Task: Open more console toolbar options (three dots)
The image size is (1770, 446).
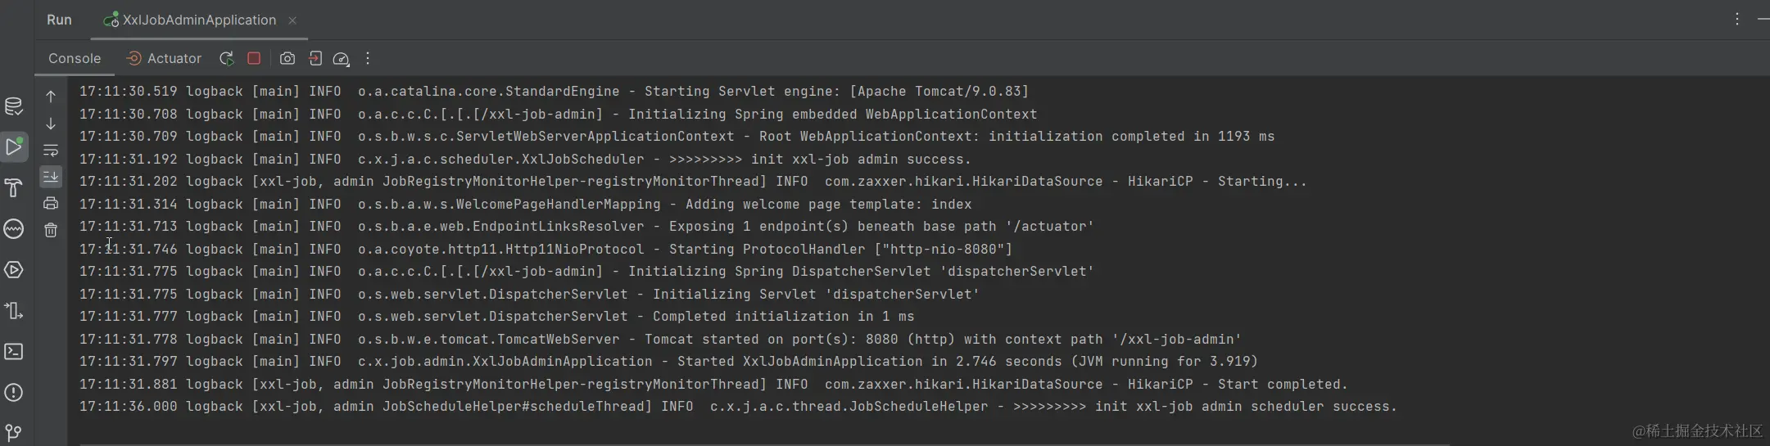Action: [x=368, y=58]
